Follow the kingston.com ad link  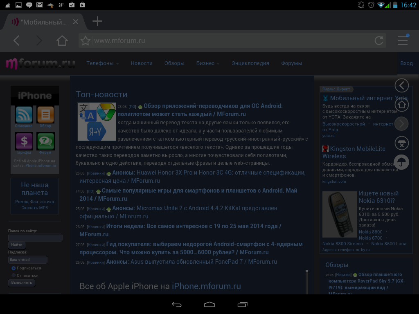tap(334, 182)
